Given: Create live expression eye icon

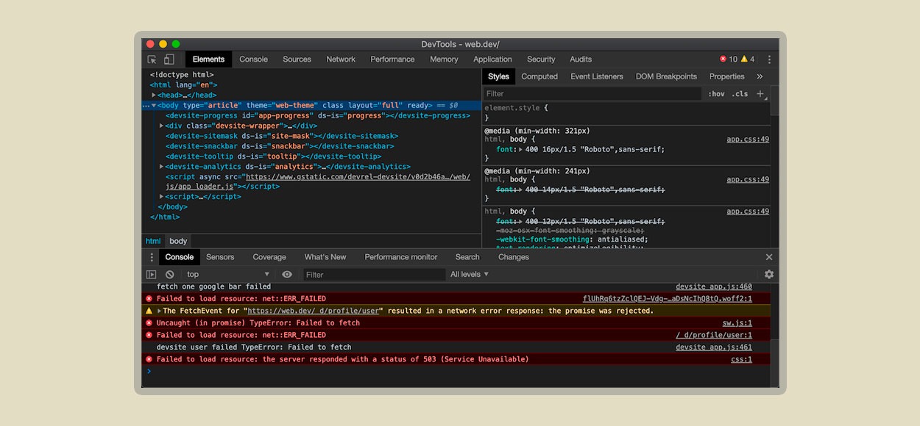Looking at the screenshot, I should tap(287, 275).
